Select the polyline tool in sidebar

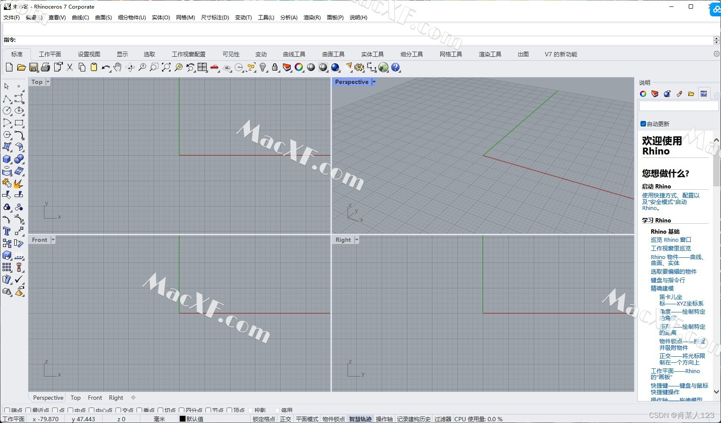7,99
